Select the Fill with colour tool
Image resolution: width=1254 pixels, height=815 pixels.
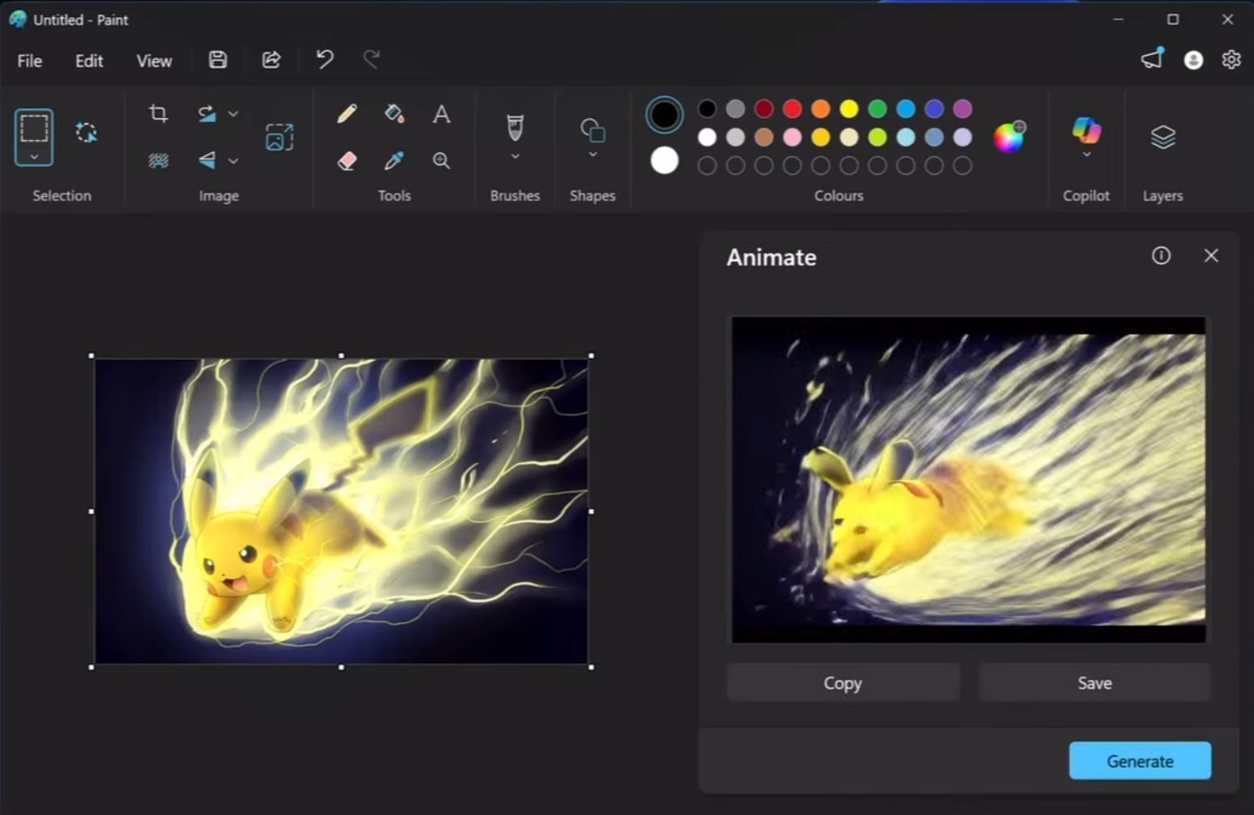394,113
